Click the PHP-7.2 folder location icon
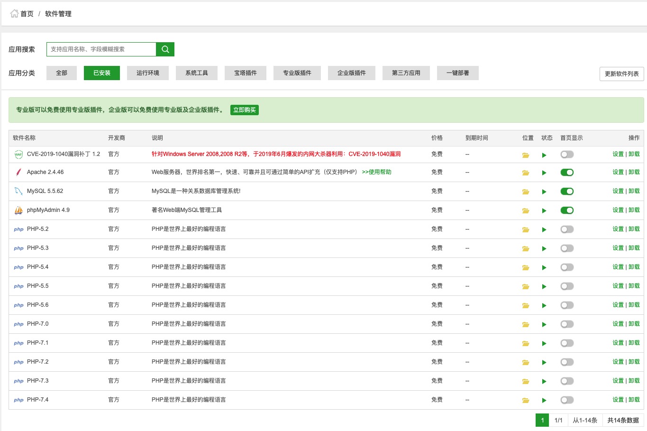Viewport: 647px width, 431px height. click(x=526, y=363)
